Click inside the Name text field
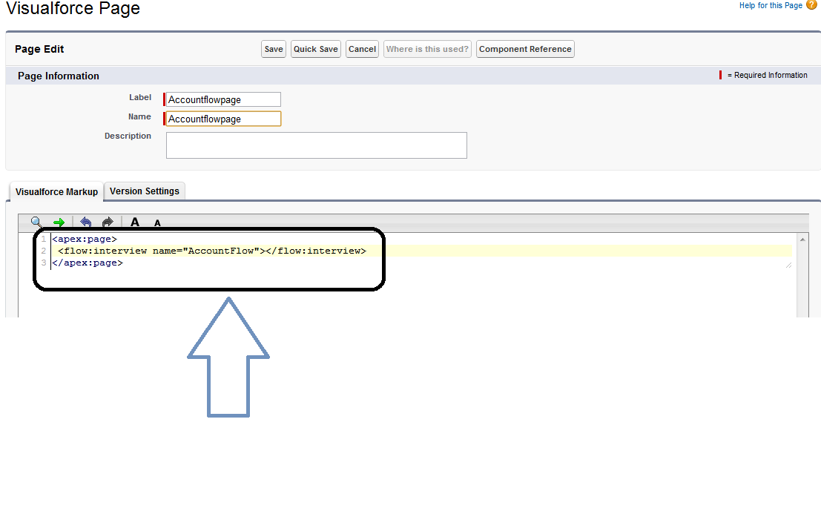 coord(222,118)
